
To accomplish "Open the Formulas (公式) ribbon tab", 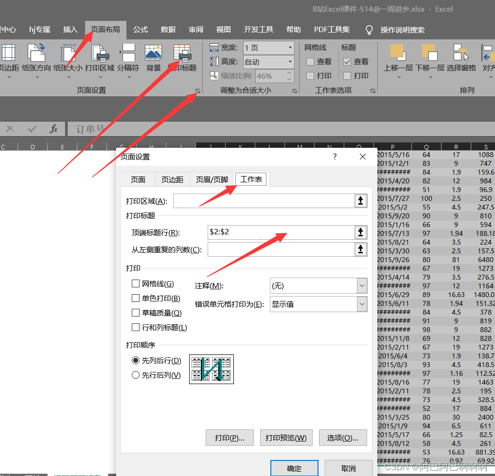I will [141, 30].
